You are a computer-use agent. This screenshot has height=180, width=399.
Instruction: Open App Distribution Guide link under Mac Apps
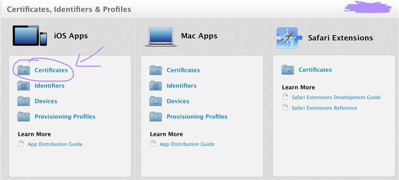[x=187, y=144]
